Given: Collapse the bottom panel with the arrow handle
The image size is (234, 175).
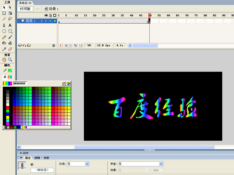Looking at the screenshot, I should [x=149, y=150].
